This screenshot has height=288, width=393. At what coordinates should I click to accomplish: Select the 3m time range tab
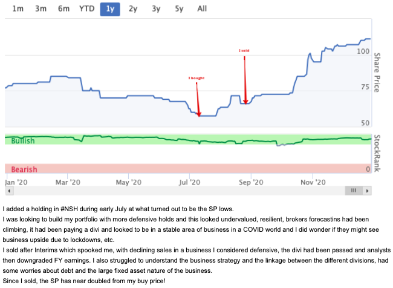(x=41, y=9)
